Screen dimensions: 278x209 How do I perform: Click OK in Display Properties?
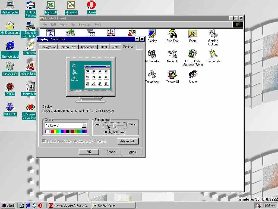(89, 152)
